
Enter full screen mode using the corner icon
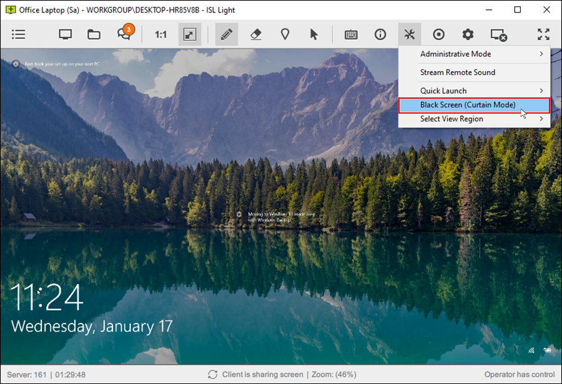click(x=543, y=34)
